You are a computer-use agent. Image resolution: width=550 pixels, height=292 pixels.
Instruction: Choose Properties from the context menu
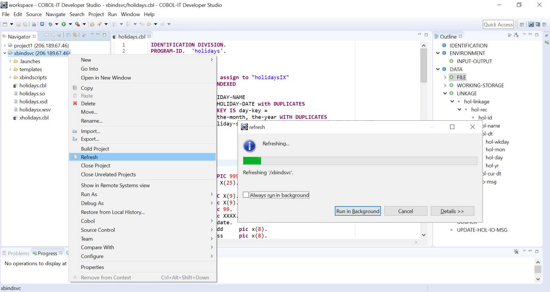point(92,267)
